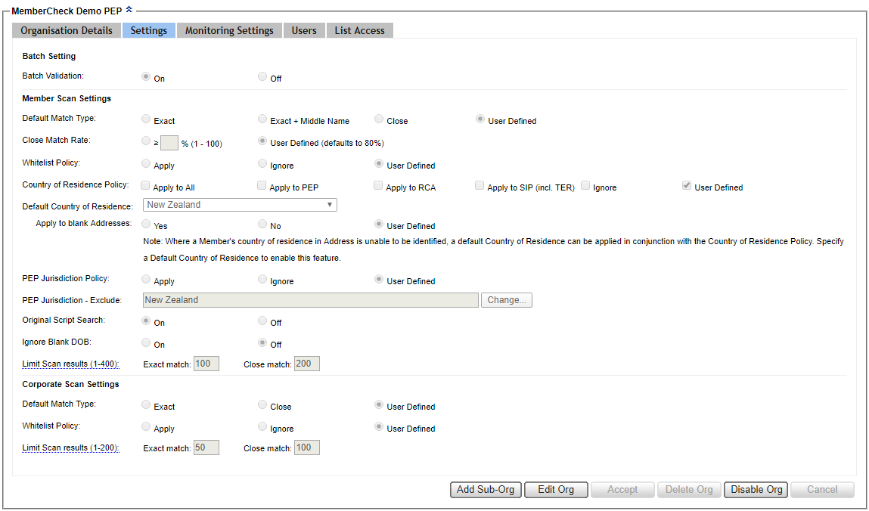Image resolution: width=869 pixels, height=511 pixels.
Task: Collapse the MemberCheck Demo PEP panel
Action: [129, 9]
